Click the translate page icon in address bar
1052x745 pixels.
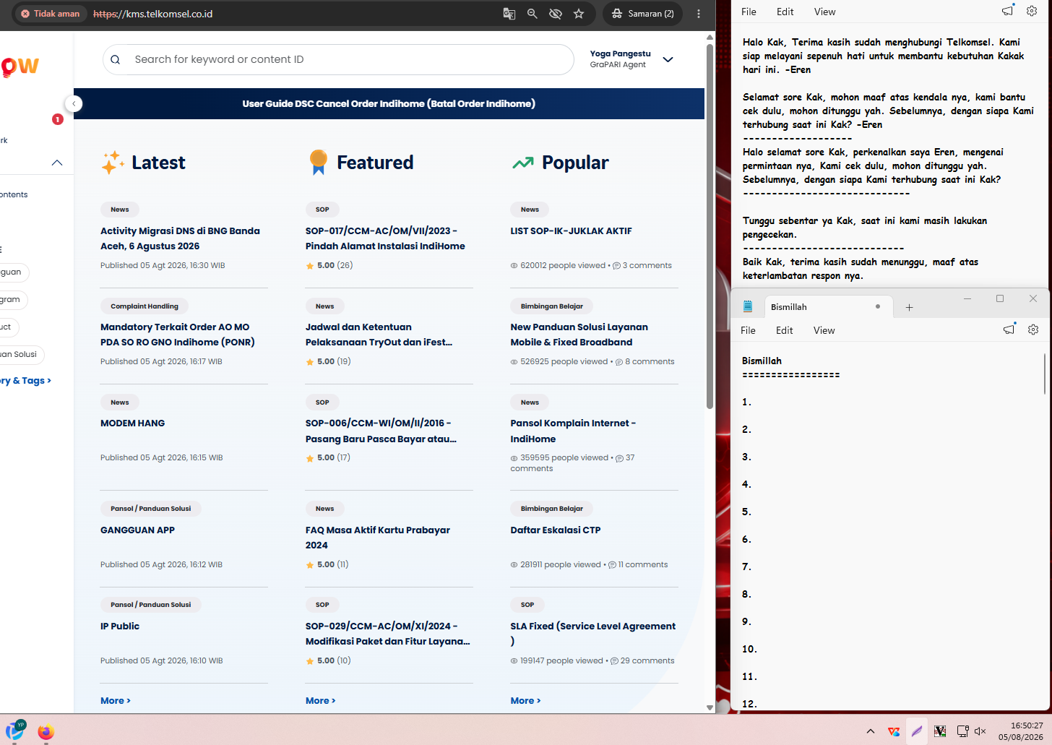509,14
